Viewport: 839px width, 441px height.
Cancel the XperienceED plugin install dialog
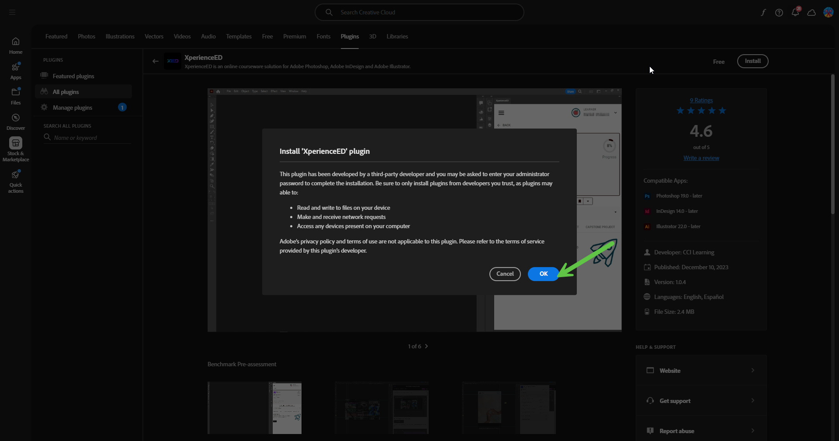505,274
